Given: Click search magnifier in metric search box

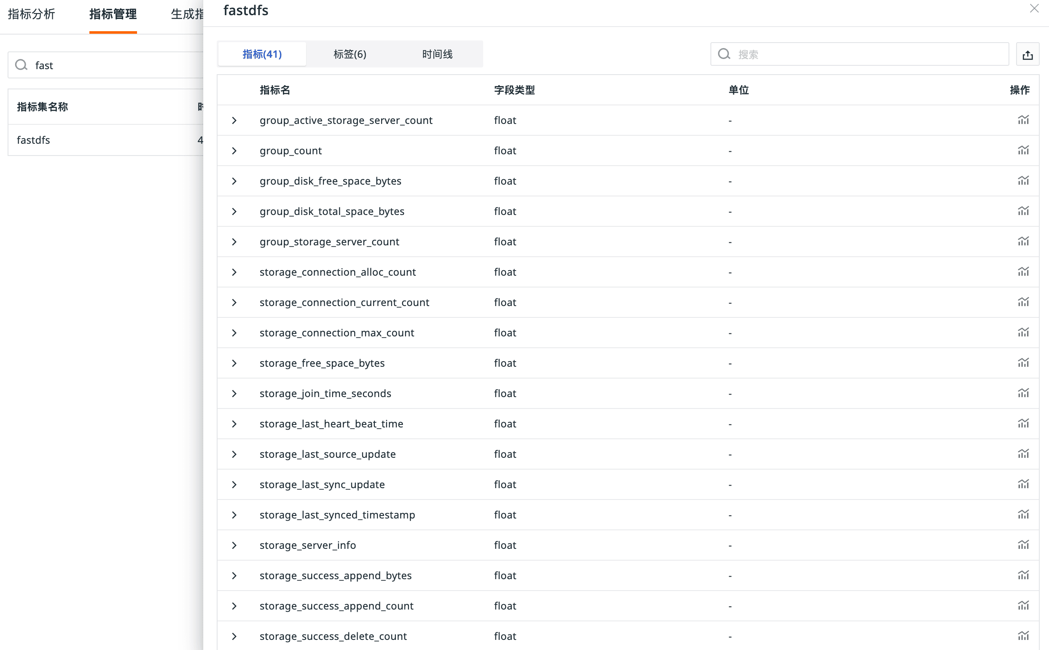Looking at the screenshot, I should click(724, 54).
